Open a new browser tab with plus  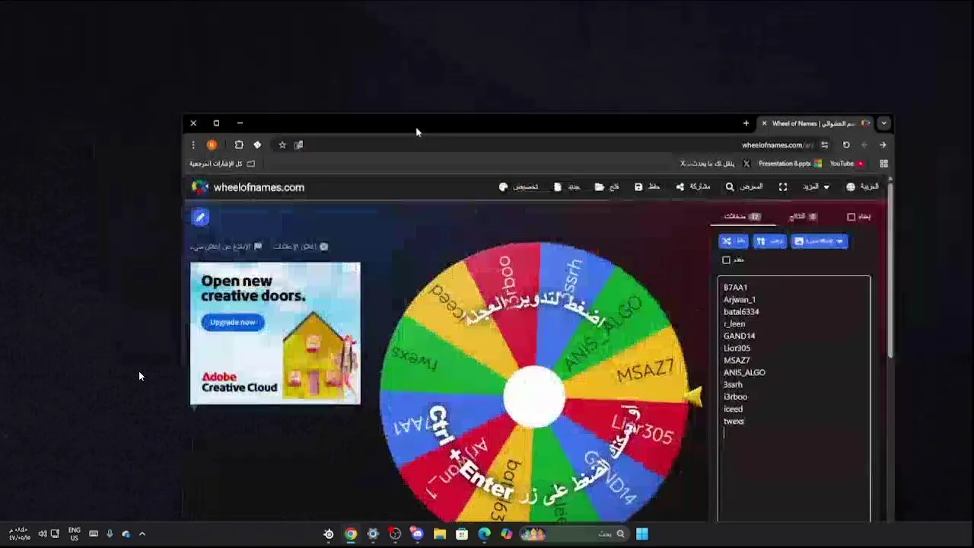point(746,123)
